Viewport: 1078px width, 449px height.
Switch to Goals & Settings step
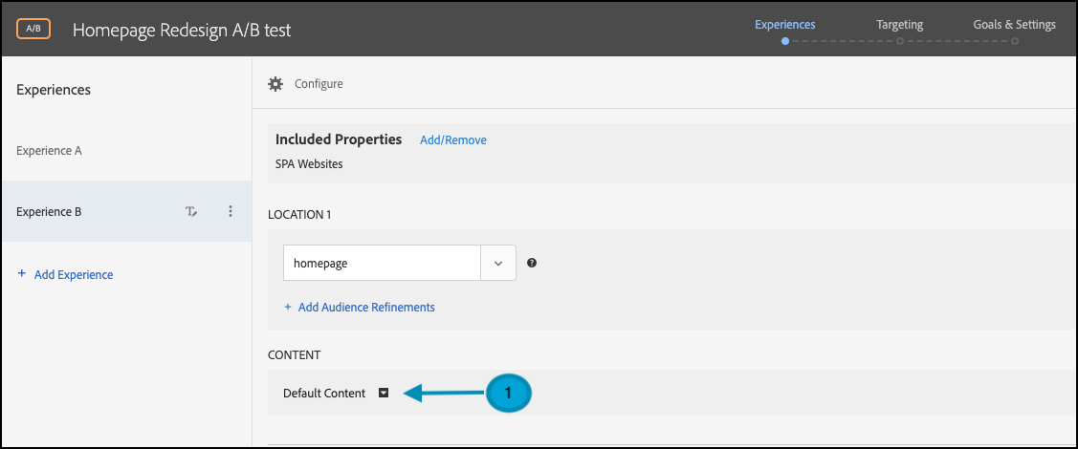pyautogui.click(x=1014, y=25)
